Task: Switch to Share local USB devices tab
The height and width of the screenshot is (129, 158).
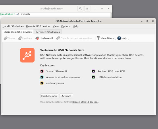Action: point(18,32)
